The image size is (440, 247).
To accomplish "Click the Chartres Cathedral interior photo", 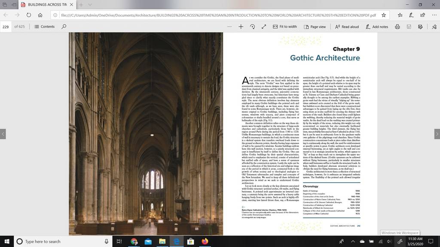I will point(146,134).
